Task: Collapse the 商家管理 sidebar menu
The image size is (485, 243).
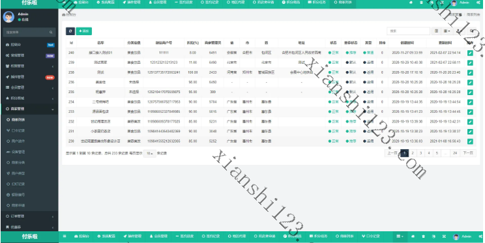Action: [29, 109]
